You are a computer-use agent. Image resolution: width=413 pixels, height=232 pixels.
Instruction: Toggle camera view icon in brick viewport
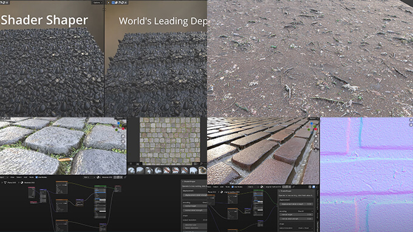[316, 145]
